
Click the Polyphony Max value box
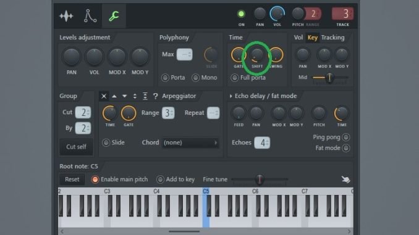[x=184, y=54]
